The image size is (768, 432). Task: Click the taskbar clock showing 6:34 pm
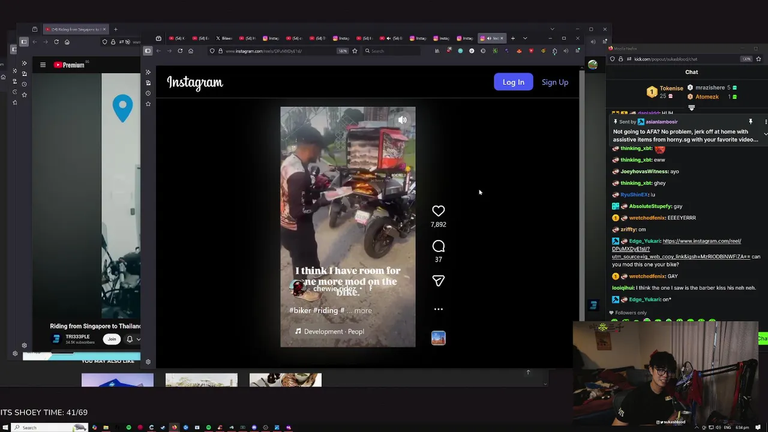tap(742, 427)
